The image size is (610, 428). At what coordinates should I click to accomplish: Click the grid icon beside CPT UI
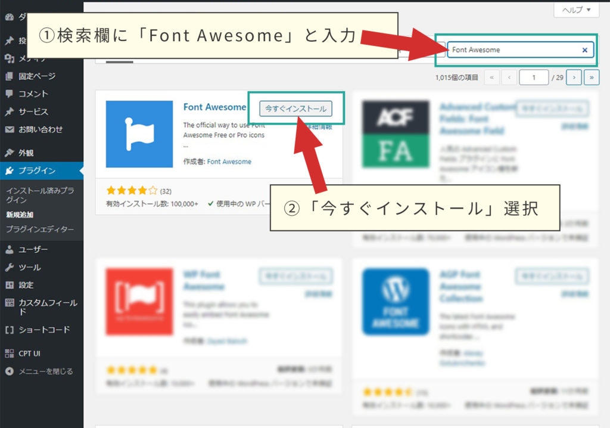(x=10, y=353)
